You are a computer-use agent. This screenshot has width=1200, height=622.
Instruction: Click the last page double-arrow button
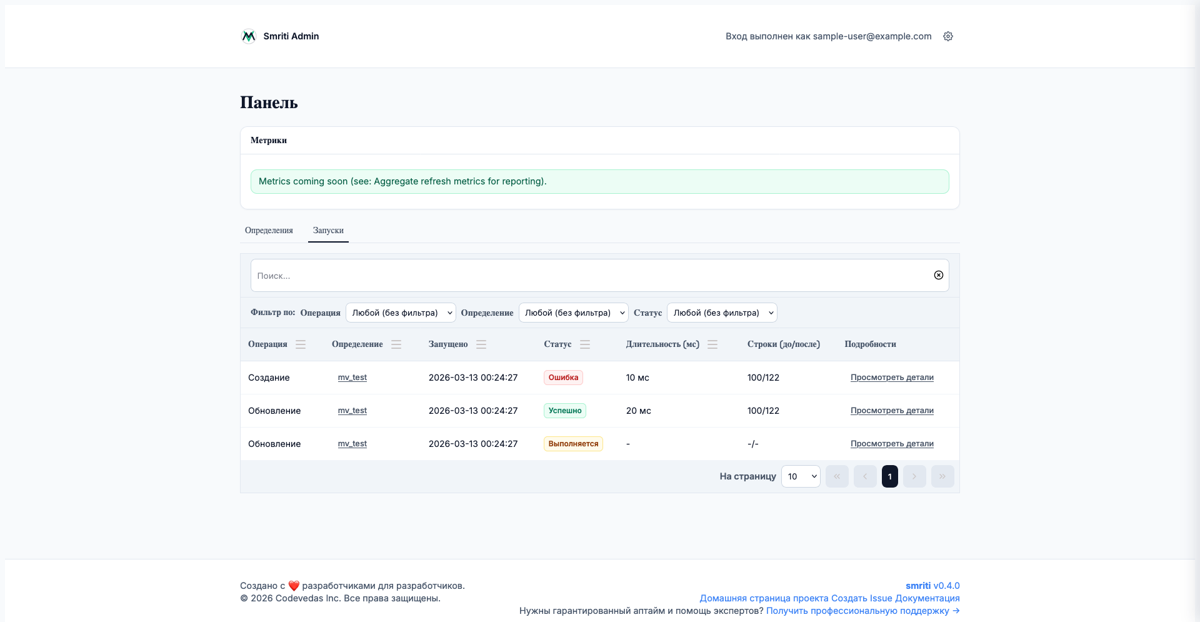[942, 476]
